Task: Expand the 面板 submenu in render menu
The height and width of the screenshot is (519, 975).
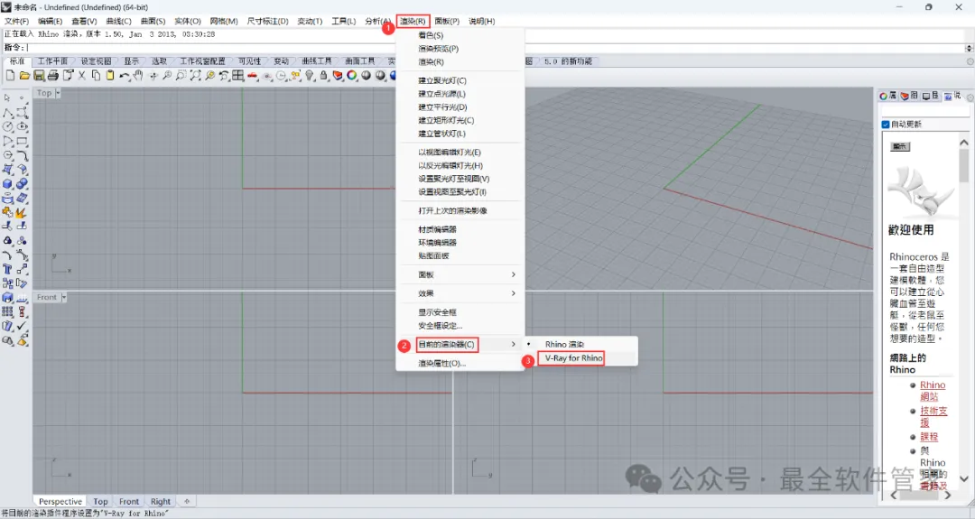Action: [x=460, y=274]
